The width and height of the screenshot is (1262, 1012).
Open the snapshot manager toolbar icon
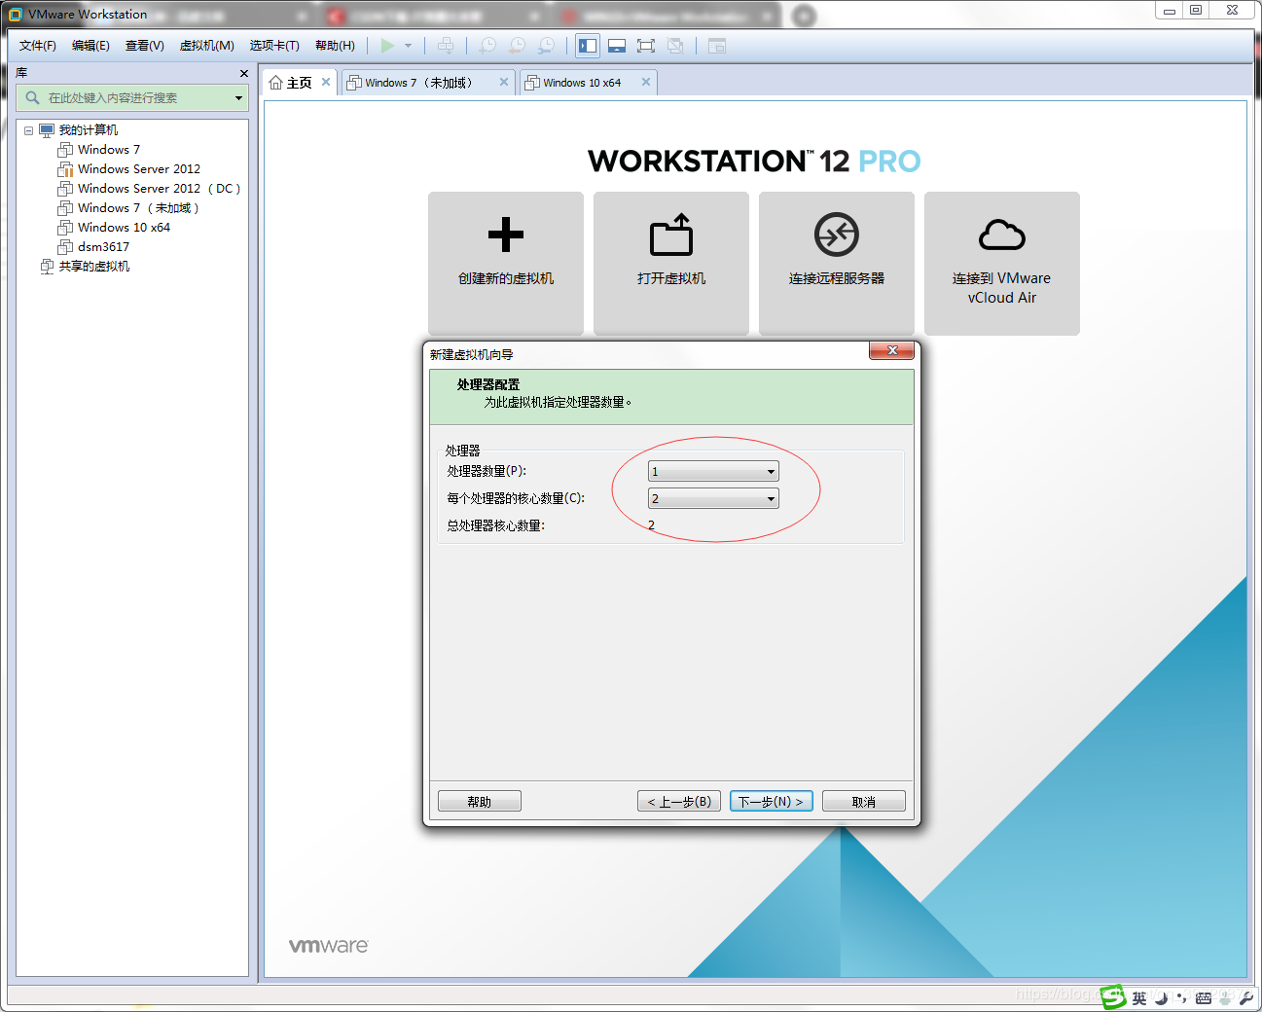coord(547,46)
